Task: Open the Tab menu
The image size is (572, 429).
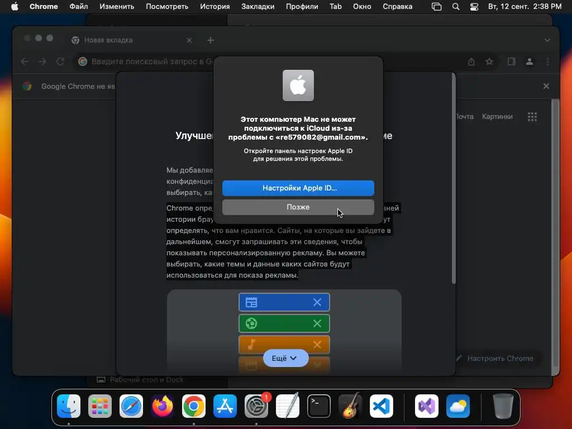Action: (x=335, y=6)
